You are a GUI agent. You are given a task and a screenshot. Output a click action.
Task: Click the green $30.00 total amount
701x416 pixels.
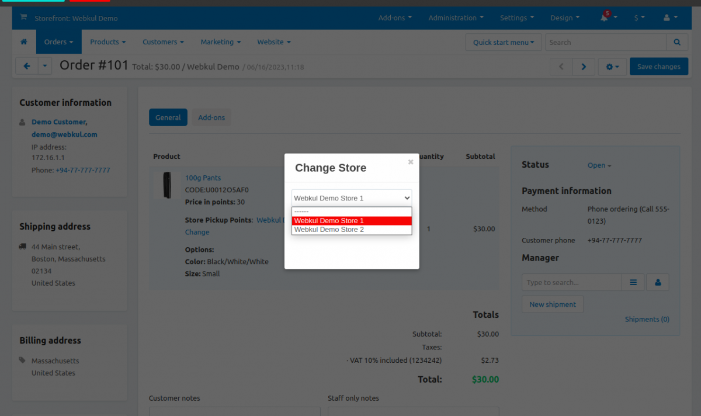pyautogui.click(x=485, y=379)
